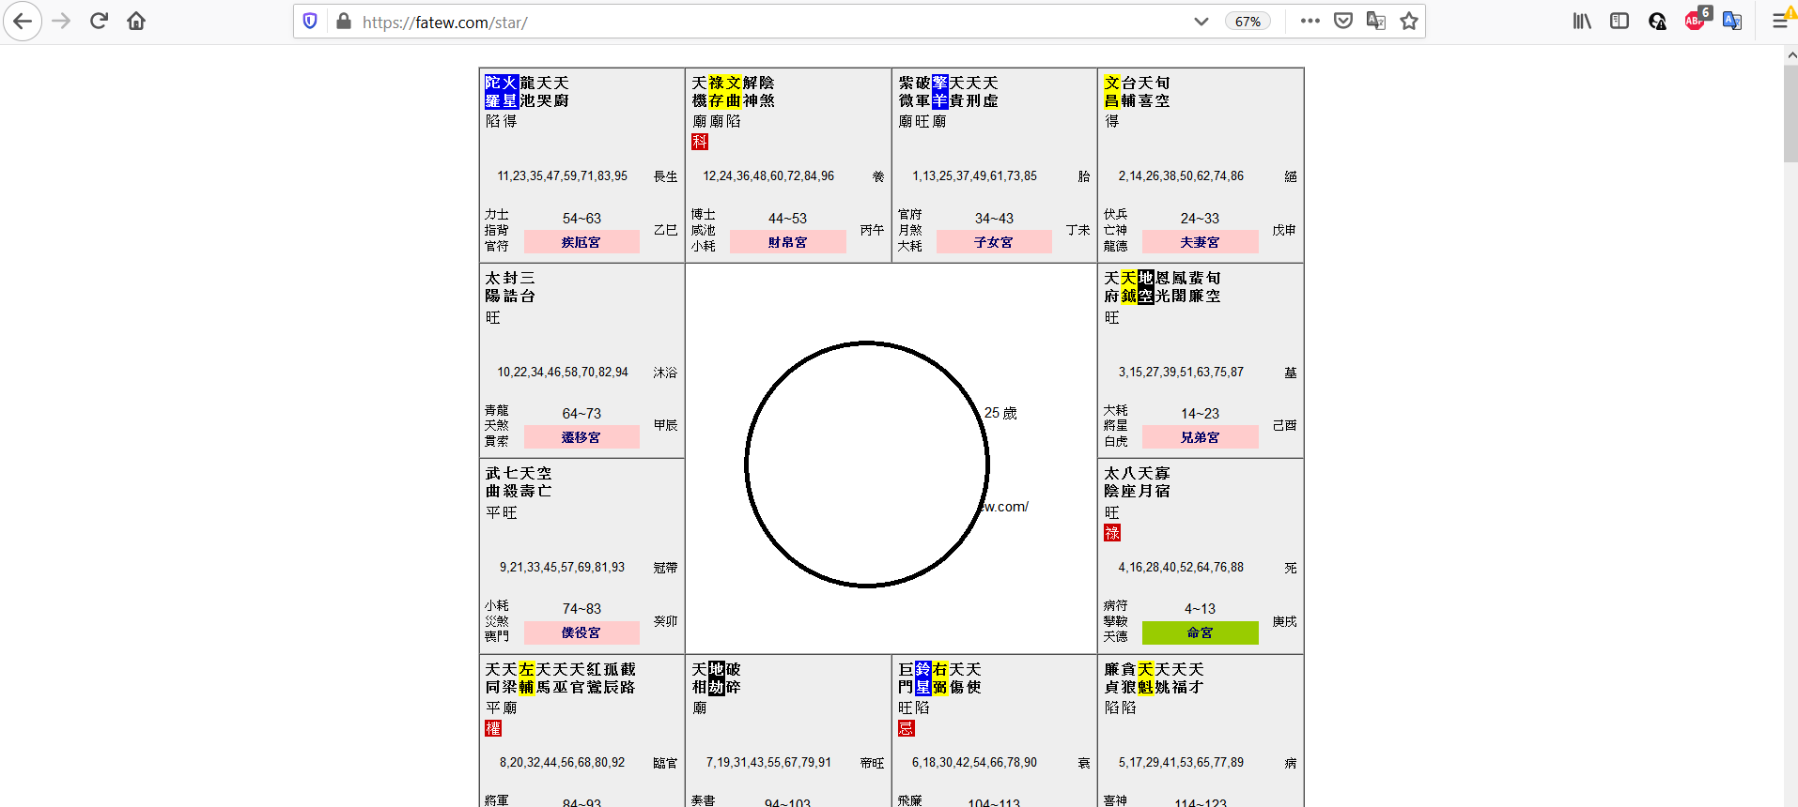The height and width of the screenshot is (807, 1798).
Task: Open the Library bookmarks and history
Action: pos(1582,21)
